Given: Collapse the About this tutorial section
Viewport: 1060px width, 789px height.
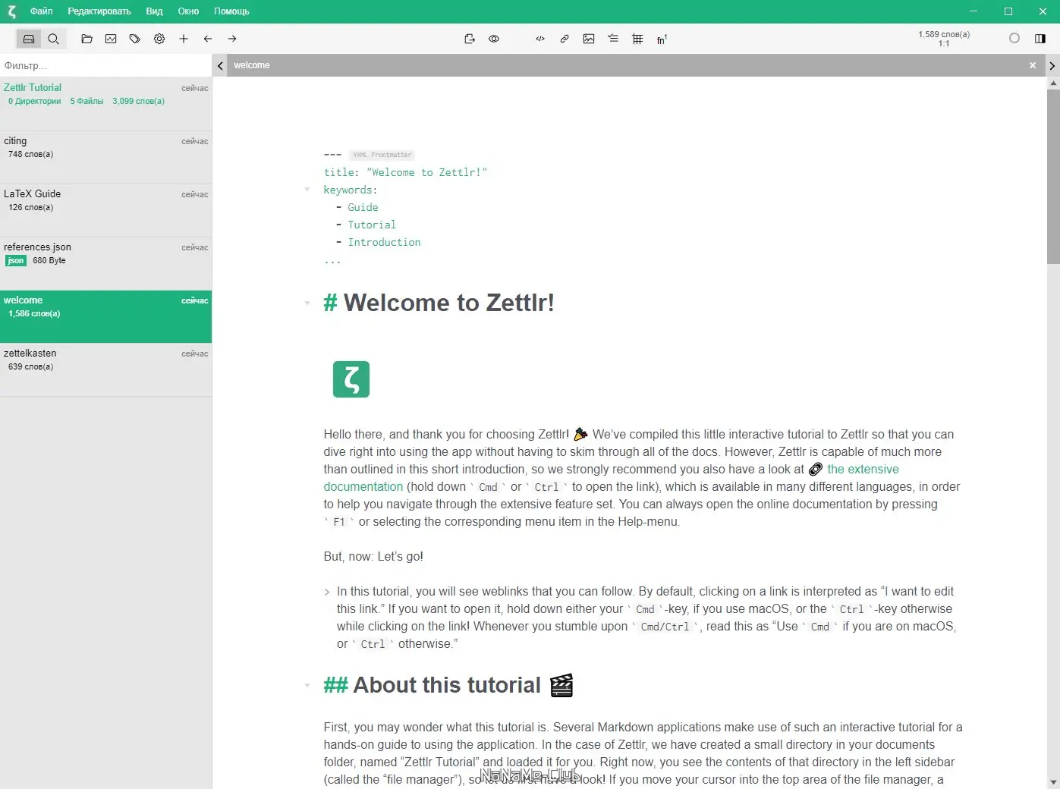Looking at the screenshot, I should click(307, 686).
